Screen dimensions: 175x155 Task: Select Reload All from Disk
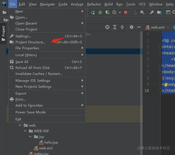[x=47, y=68]
